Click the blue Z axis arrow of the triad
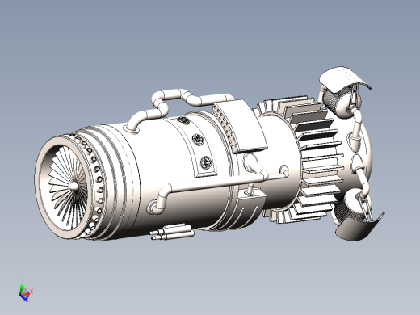This screenshot has height=315, width=420. [x=23, y=298]
